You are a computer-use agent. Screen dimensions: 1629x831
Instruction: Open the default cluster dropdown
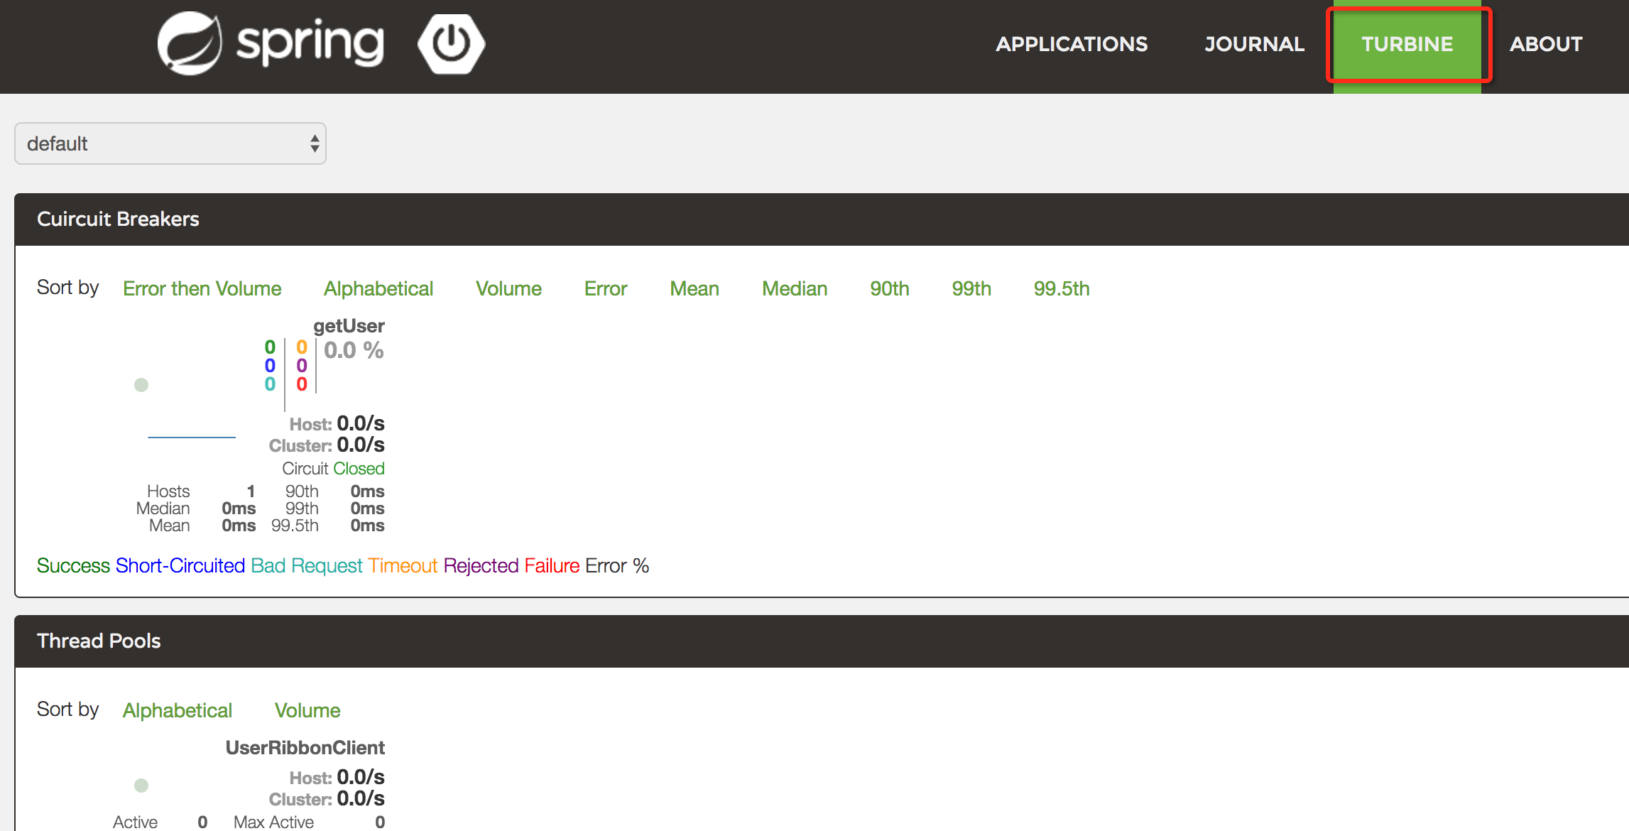pyautogui.click(x=169, y=143)
